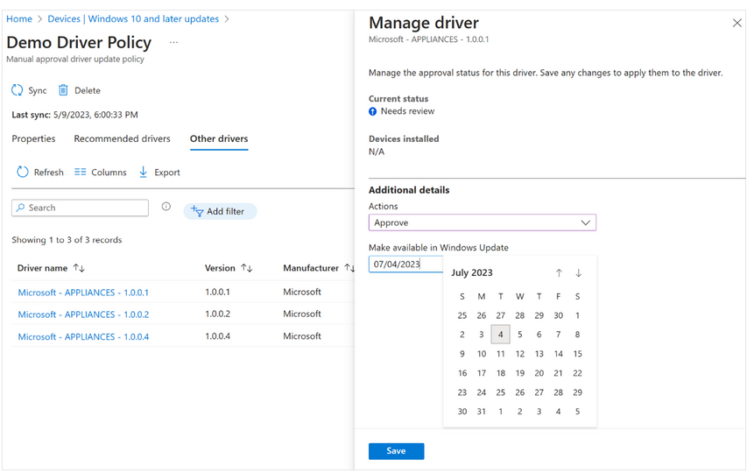Image resolution: width=747 pixels, height=473 pixels.
Task: Open Microsoft - APPLIANCES - 1.0.0.2 driver link
Action: click(83, 314)
